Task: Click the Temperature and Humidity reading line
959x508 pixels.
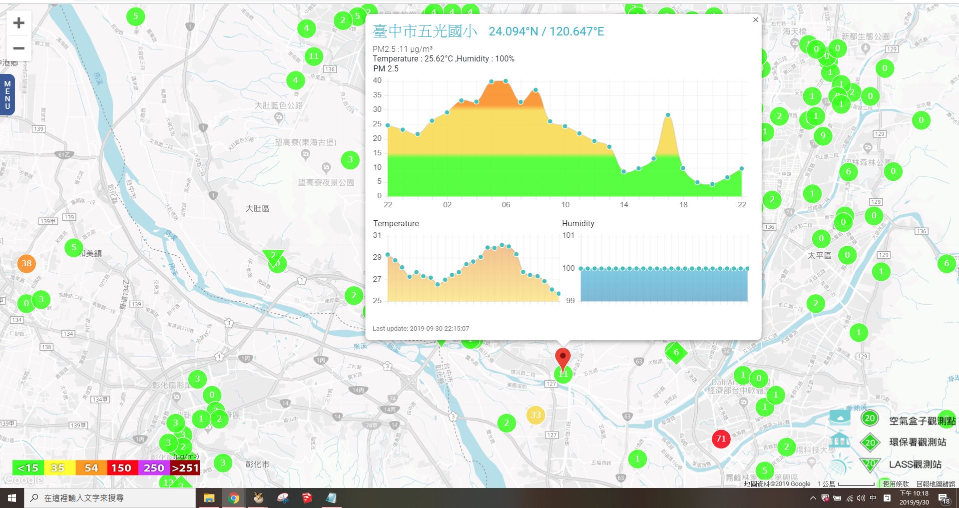Action: pos(444,58)
